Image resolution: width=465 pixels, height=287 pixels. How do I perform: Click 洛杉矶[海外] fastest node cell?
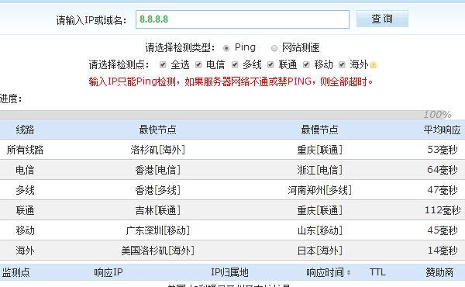[157, 150]
